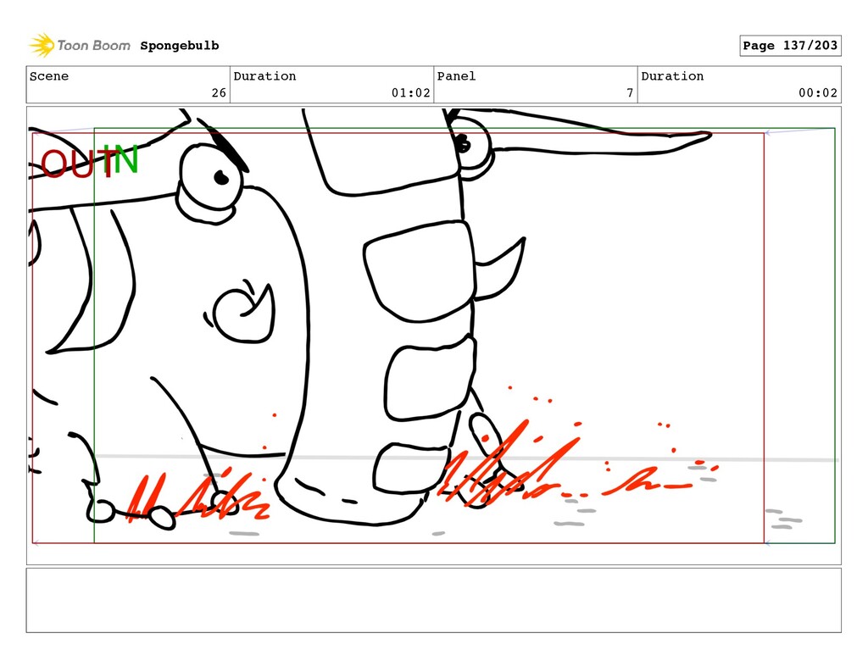
Task: Click the storyboard panel drawing thumbnail
Action: (433, 336)
